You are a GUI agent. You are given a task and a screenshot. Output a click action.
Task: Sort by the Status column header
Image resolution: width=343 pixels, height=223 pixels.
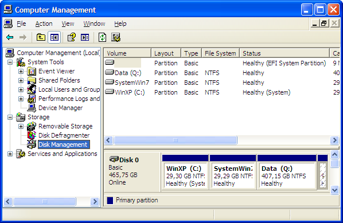(284, 53)
